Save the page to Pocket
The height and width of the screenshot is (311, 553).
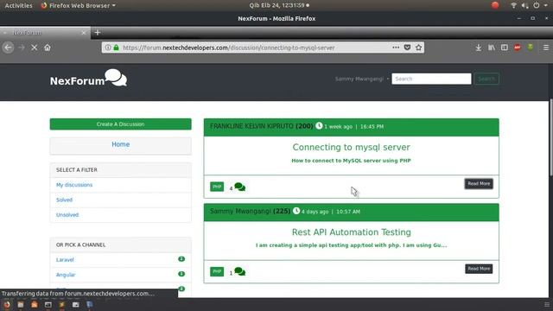click(407, 48)
